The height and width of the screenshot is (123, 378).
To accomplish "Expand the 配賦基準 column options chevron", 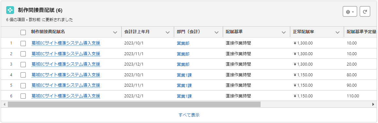I will (x=284, y=32).
